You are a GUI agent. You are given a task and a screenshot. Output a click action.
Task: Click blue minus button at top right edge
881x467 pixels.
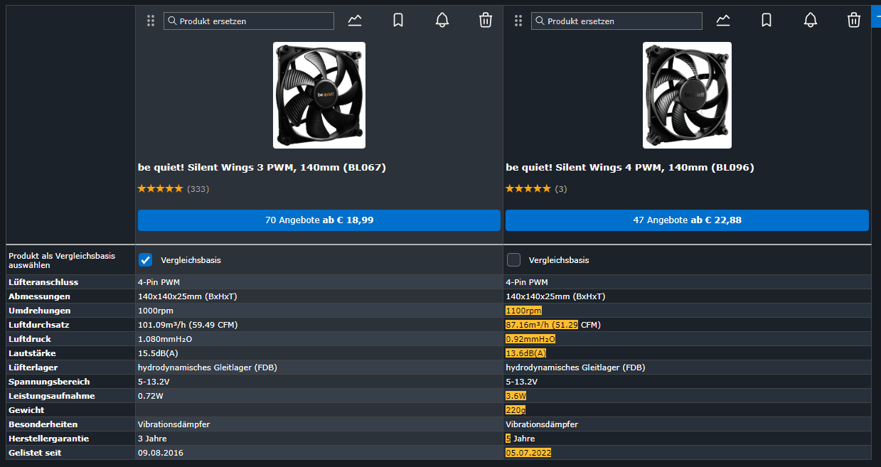(x=876, y=16)
